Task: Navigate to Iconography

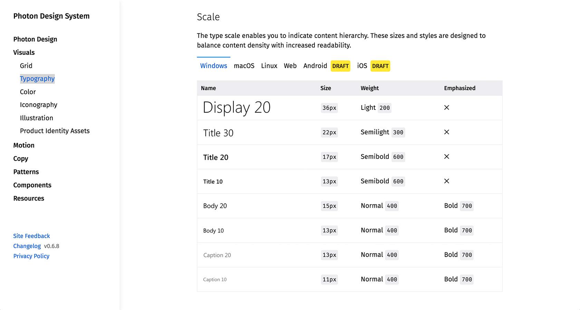Action: 38,105
